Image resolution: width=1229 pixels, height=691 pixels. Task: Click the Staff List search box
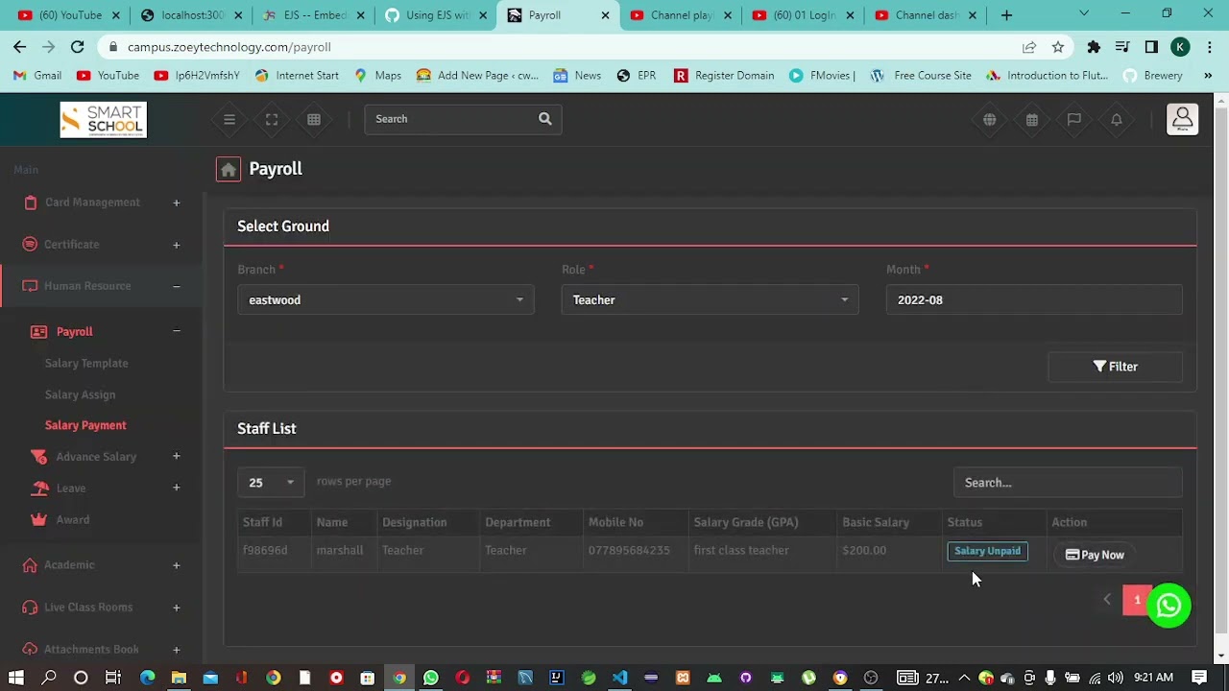(1068, 483)
